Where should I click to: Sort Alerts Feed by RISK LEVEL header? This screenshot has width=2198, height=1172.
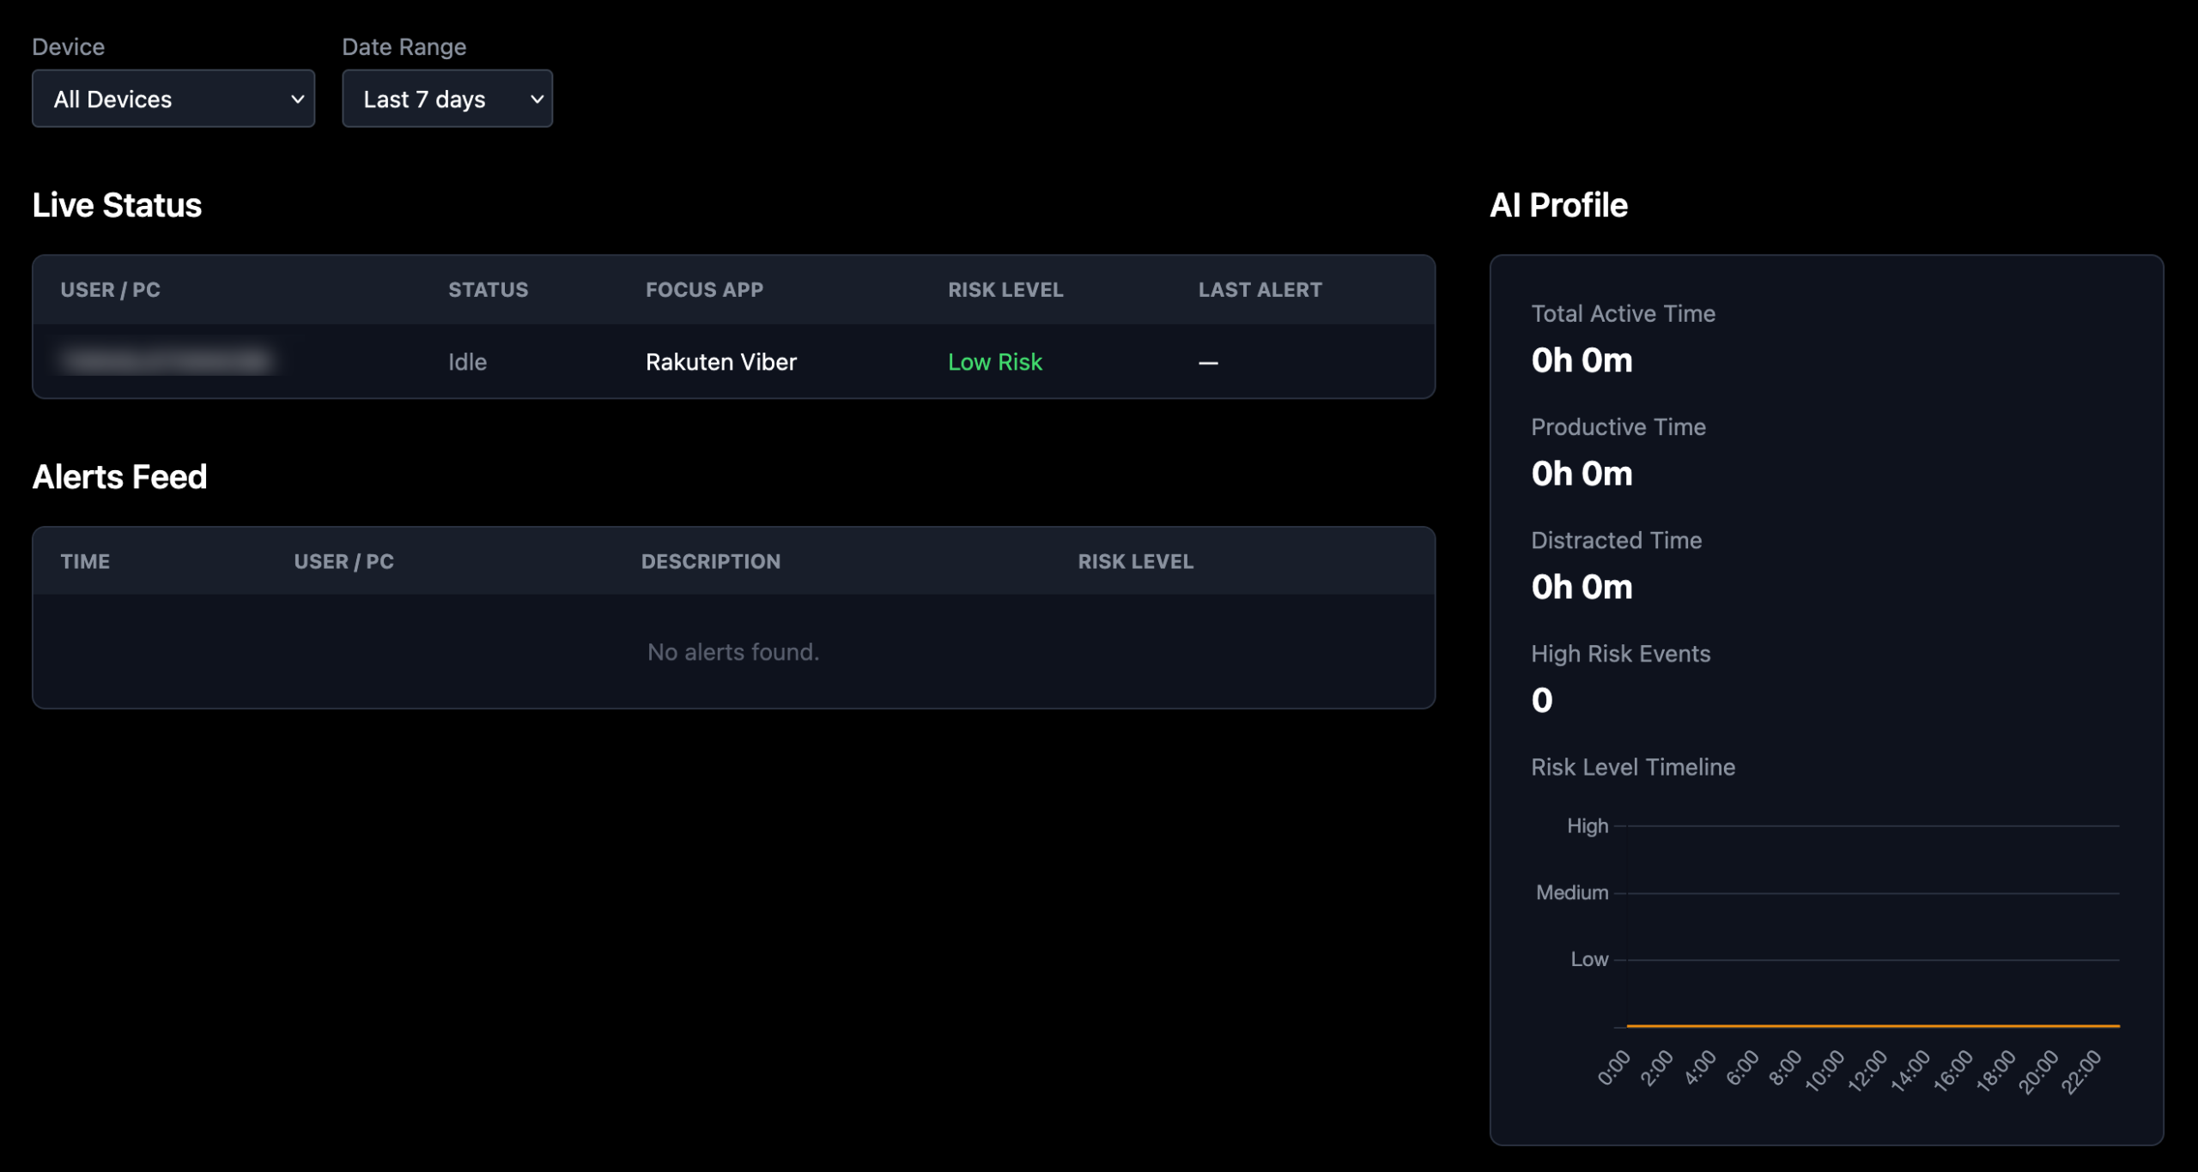click(1135, 562)
